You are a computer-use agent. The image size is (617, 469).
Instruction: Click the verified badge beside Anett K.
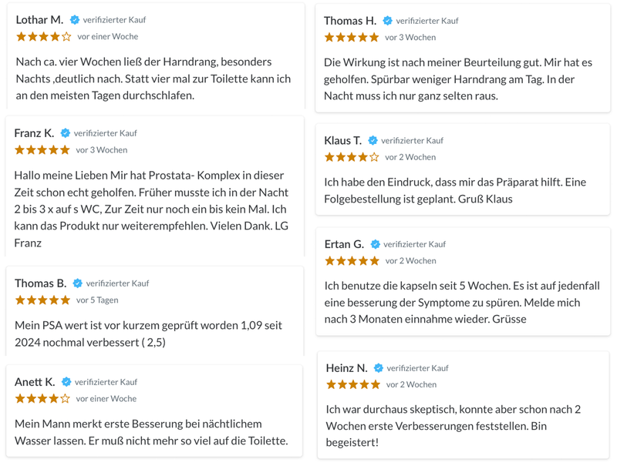click(x=66, y=382)
